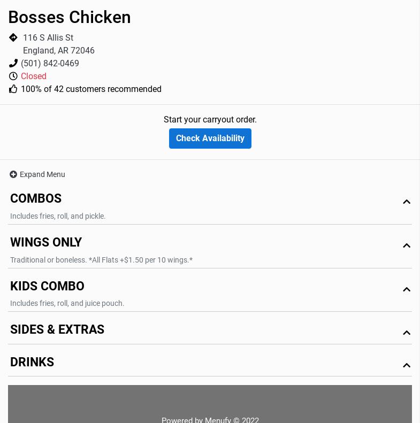The height and width of the screenshot is (423, 420).
Task: Click the phone handset icon
Action: (x=13, y=63)
